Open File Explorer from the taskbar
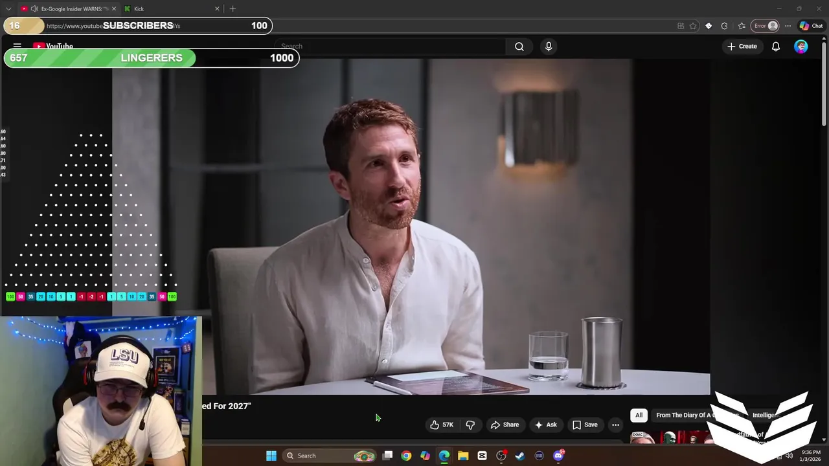Screen dimensions: 829x466 tap(463, 456)
